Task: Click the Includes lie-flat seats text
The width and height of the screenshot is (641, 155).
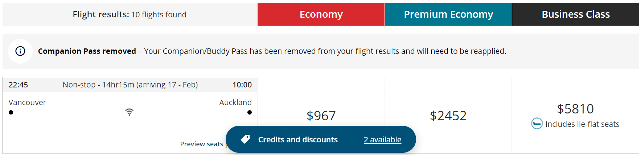Action: 582,124
